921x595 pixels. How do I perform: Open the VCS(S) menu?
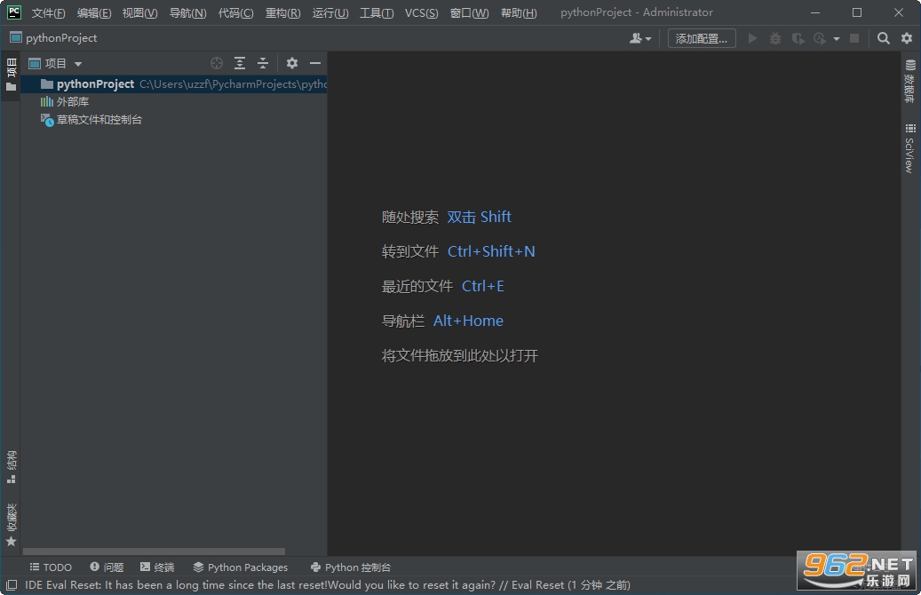tap(421, 13)
